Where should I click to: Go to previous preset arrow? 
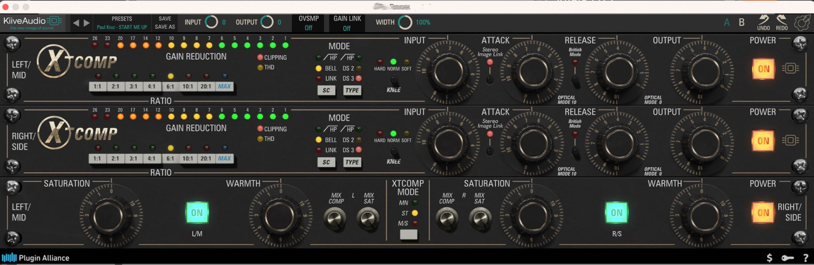point(76,22)
